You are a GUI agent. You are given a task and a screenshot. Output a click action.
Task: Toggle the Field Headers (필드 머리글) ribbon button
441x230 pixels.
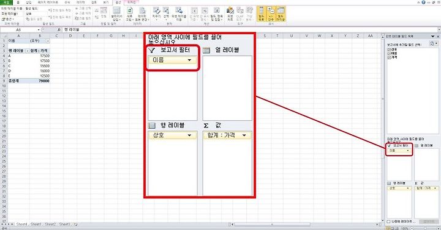pyautogui.click(x=281, y=14)
